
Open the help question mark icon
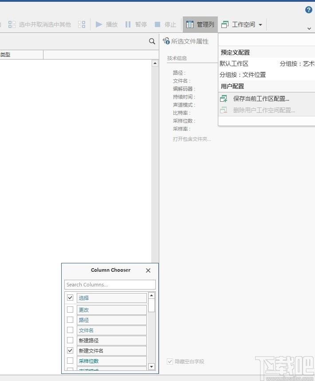pyautogui.click(x=308, y=10)
